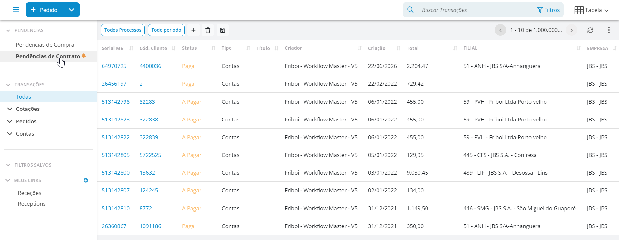
Task: Sort by FILIAL column icon
Action: point(579,48)
